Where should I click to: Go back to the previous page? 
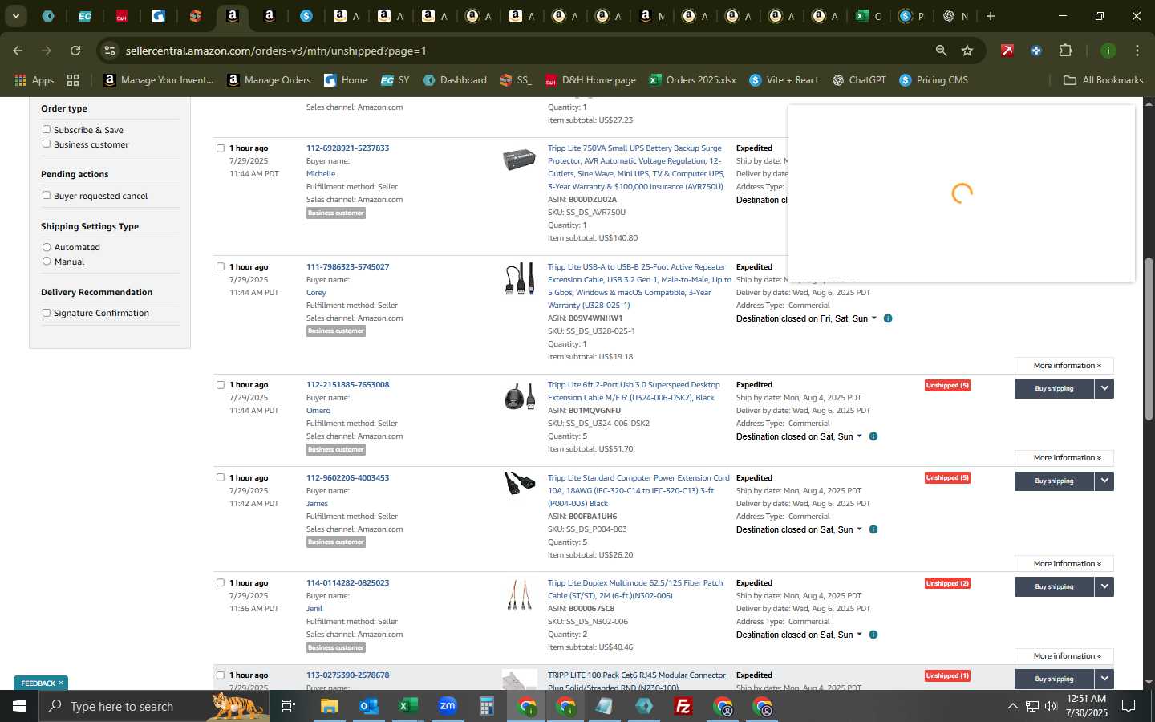click(x=18, y=51)
